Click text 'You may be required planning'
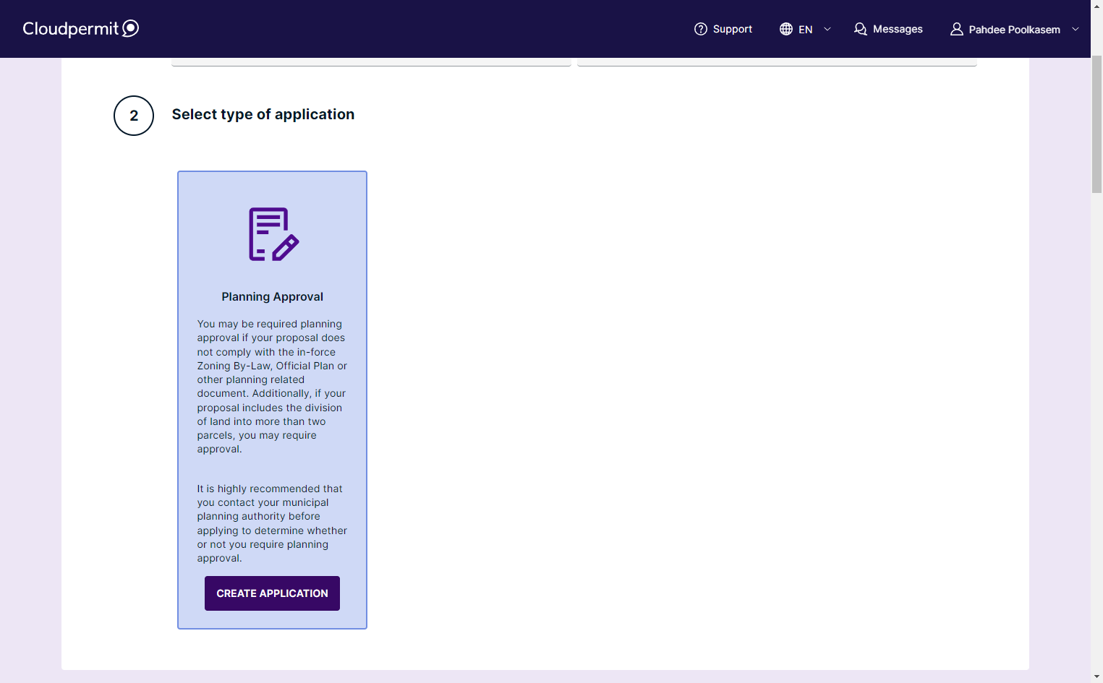This screenshot has width=1103, height=683. point(270,324)
